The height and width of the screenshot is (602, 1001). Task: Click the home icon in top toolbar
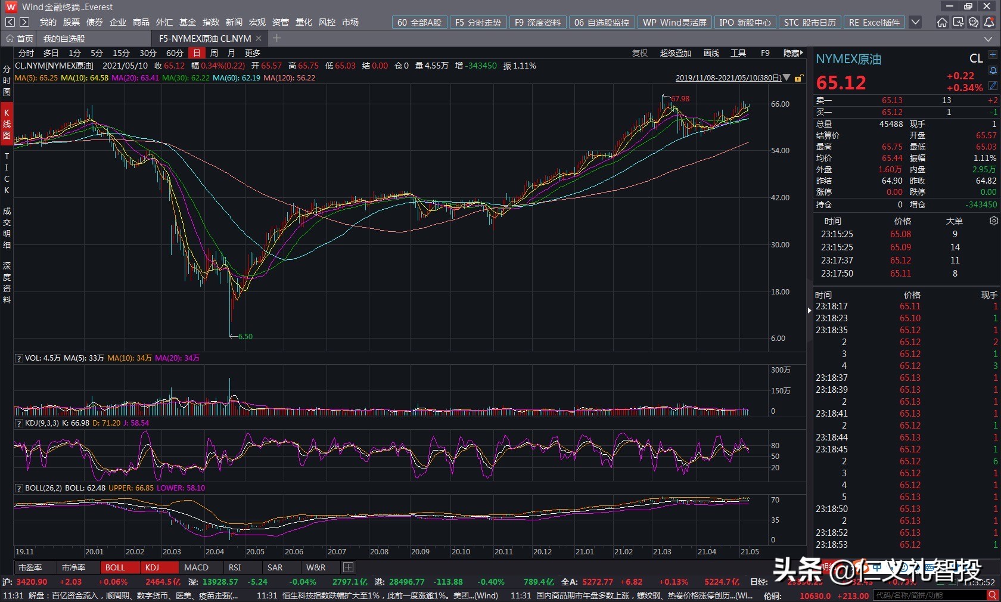click(x=942, y=22)
